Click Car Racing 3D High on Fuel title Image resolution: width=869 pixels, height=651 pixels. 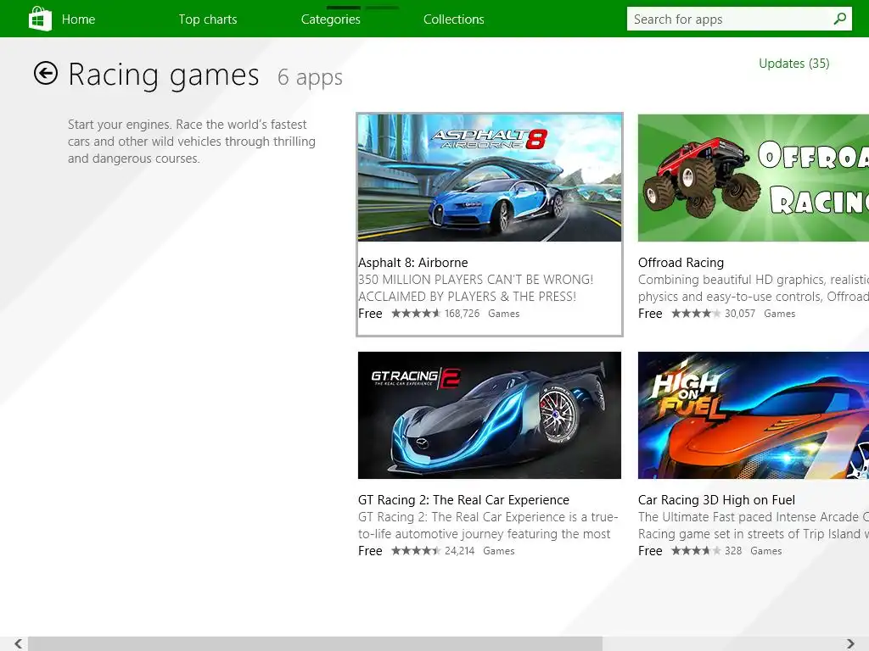pyautogui.click(x=716, y=500)
